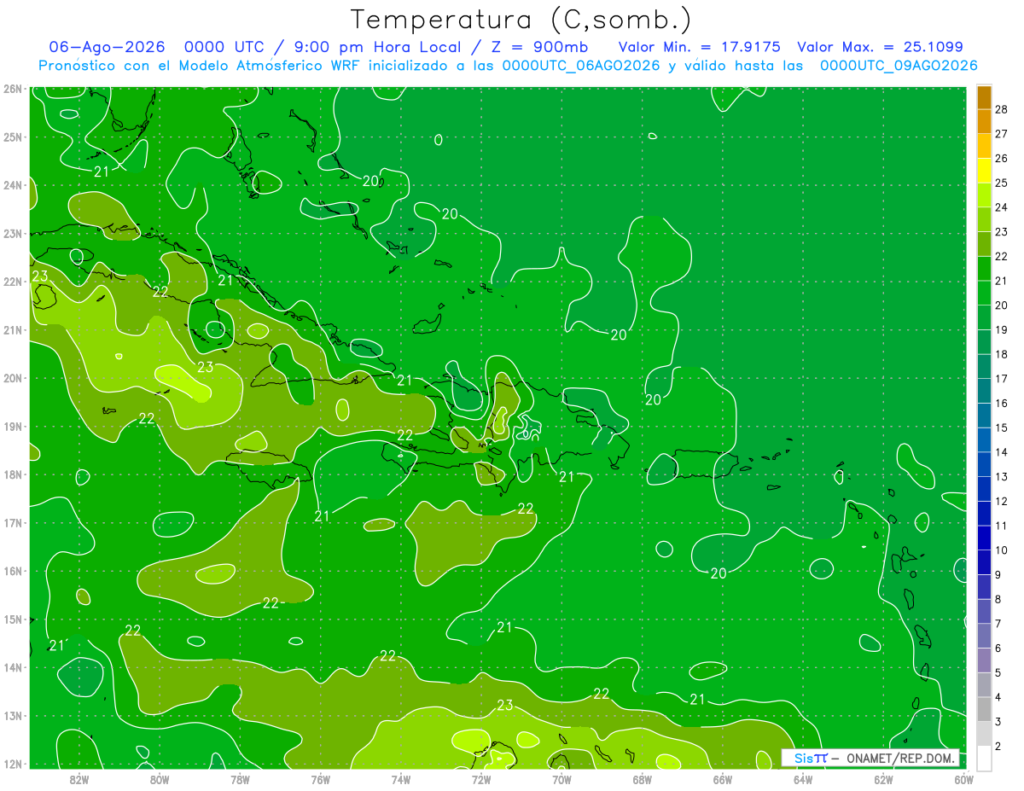
Task: Click the color scale value '17'
Action: 1002,378
